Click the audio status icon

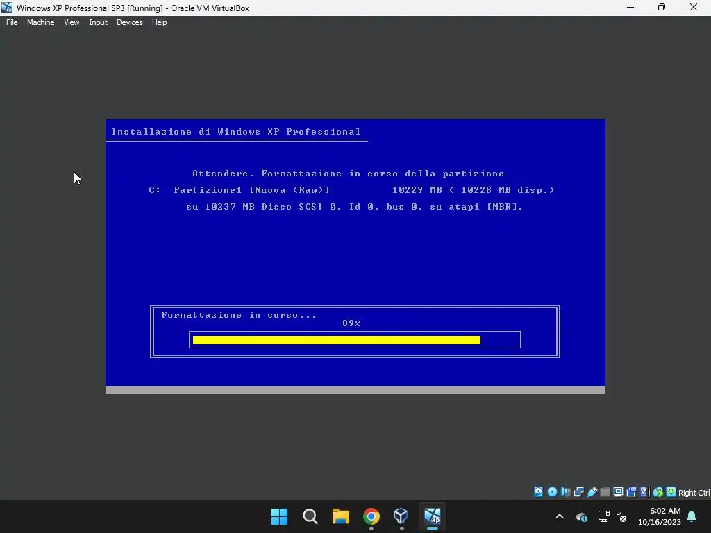coord(565,492)
